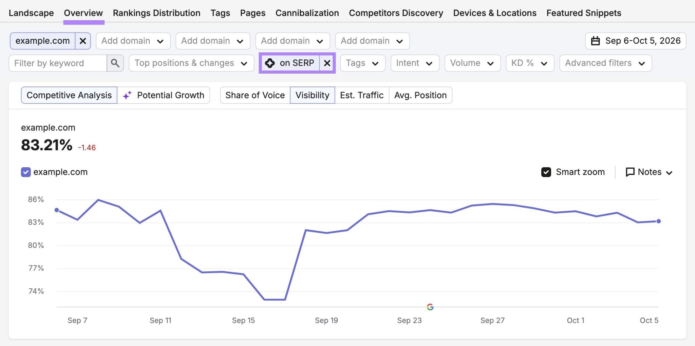Click the Google update marker on chart
The width and height of the screenshot is (695, 346).
(x=430, y=307)
